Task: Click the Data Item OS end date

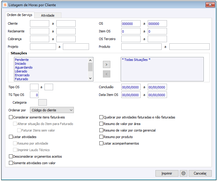Action: (x=157, y=95)
